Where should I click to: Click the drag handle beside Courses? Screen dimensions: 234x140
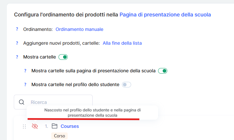point(24,127)
